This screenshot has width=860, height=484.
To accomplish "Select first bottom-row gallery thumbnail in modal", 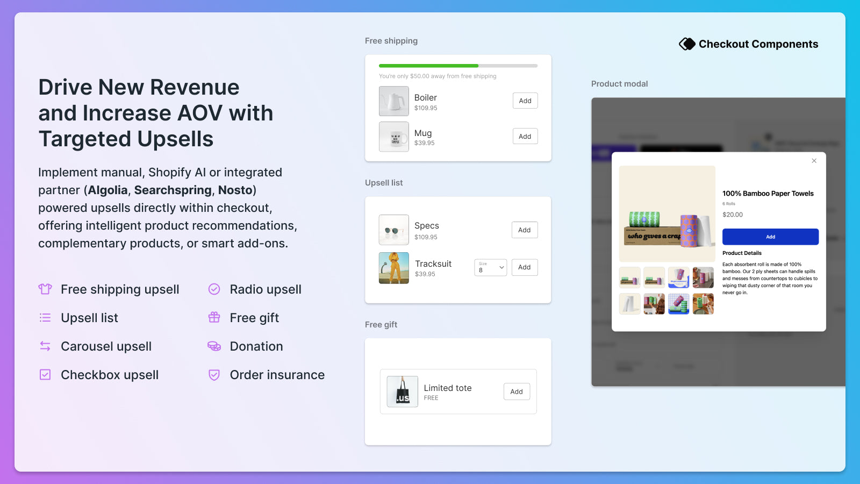I will point(630,304).
